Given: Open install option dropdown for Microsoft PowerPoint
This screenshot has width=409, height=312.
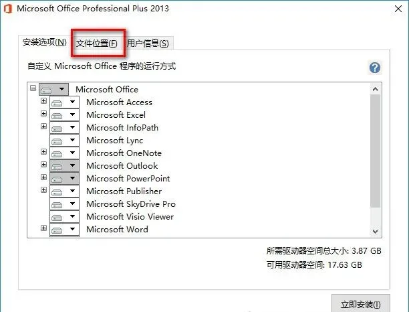Looking at the screenshot, I should (x=64, y=179).
